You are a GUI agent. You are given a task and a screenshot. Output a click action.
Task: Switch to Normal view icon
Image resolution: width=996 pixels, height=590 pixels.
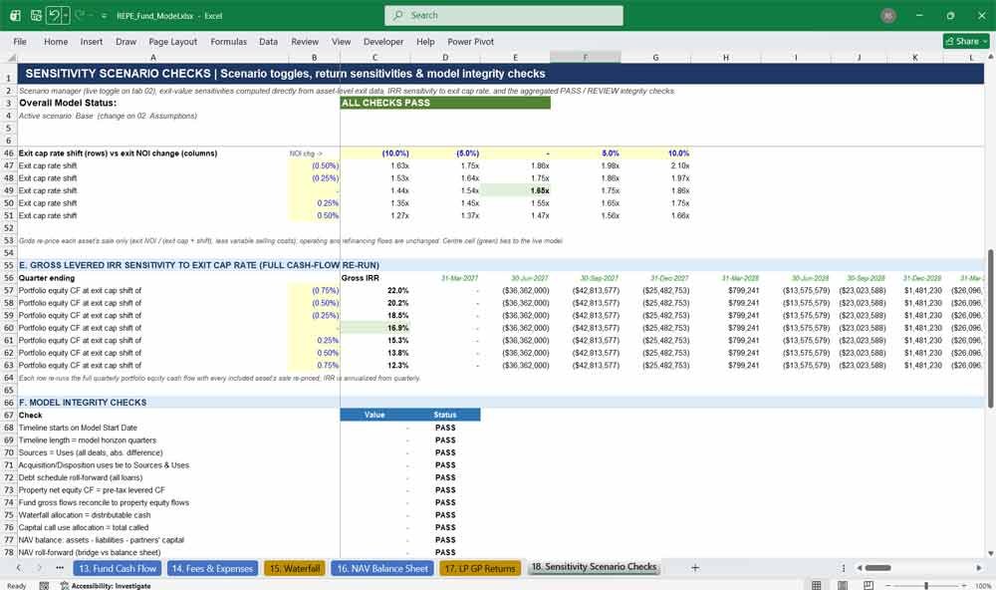click(x=817, y=585)
